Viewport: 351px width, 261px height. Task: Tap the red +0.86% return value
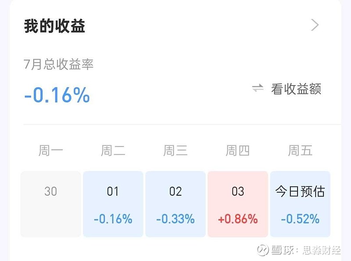237,218
